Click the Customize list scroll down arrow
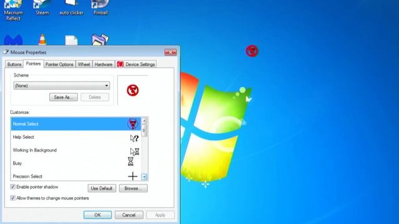 click(x=144, y=177)
